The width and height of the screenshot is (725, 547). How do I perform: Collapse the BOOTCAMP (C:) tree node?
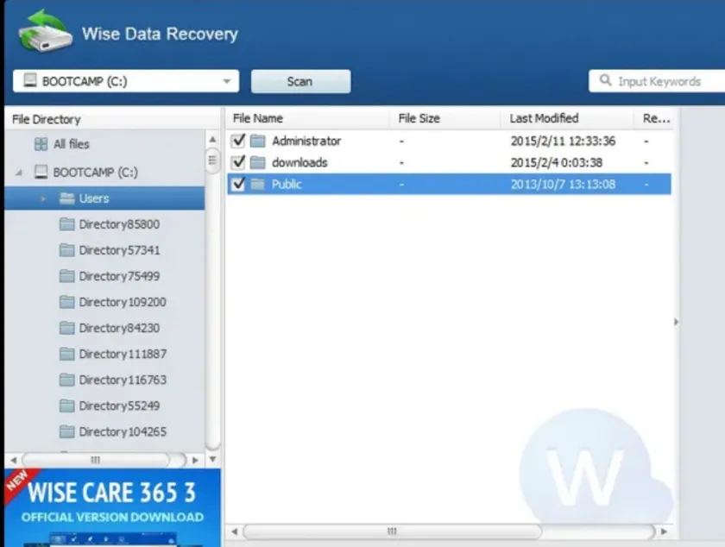pyautogui.click(x=19, y=173)
